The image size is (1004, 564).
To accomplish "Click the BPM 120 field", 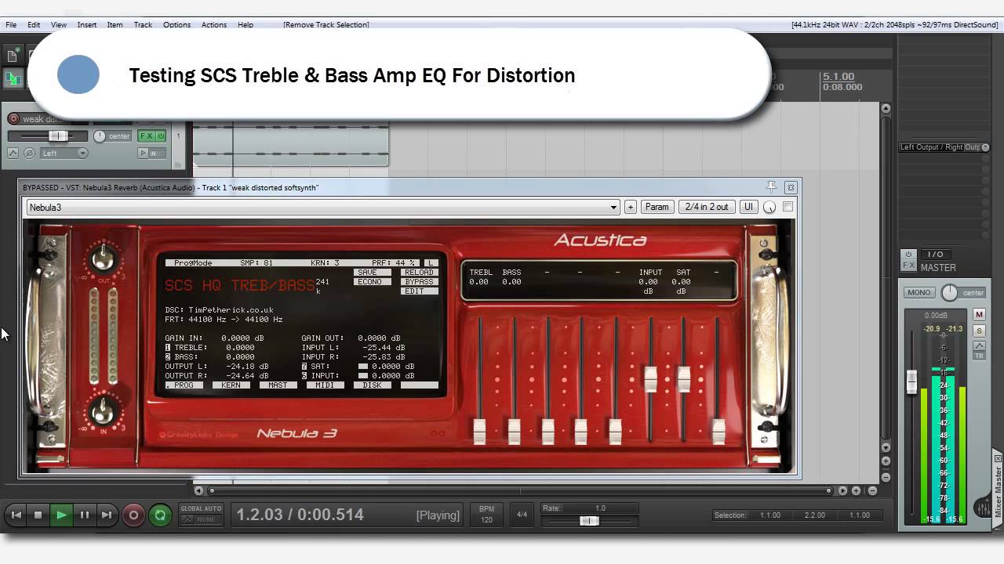I will [x=486, y=515].
